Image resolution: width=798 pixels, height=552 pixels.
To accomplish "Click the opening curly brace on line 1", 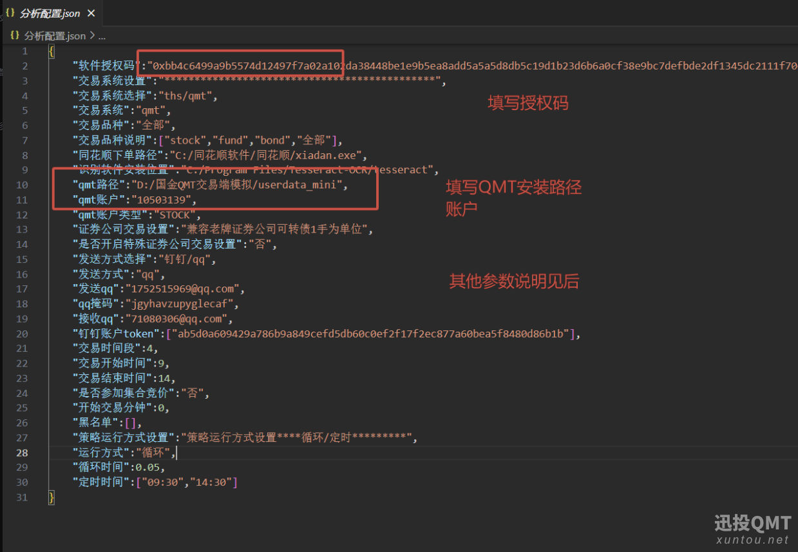I will pos(52,52).
